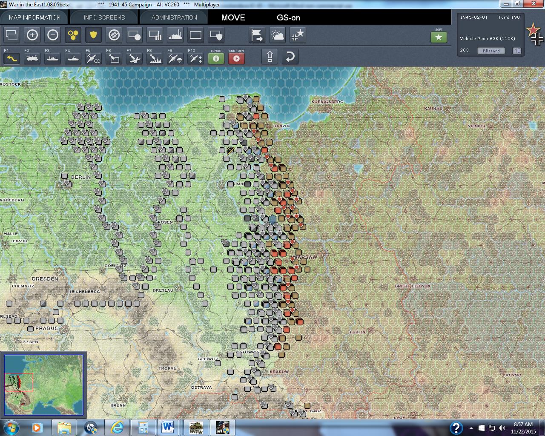Zoom in with the plus magnifier button
The width and height of the screenshot is (545, 436).
coord(32,35)
